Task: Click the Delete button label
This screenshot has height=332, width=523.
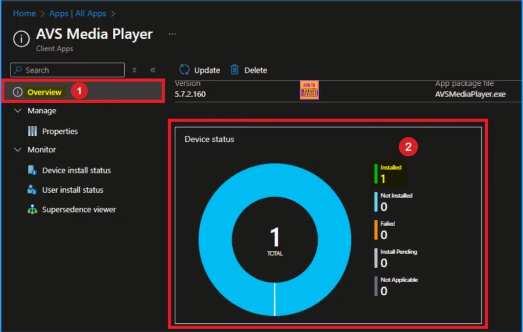Action: click(255, 70)
